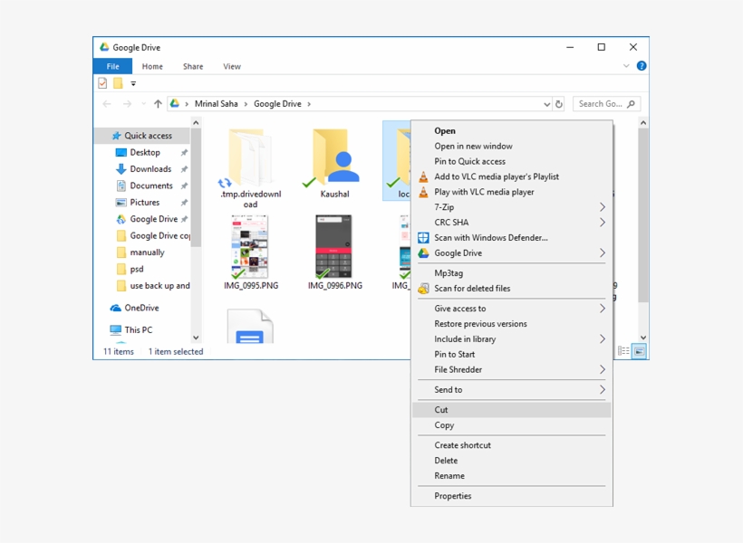
Task: Select Rename in the context menu
Action: [449, 476]
